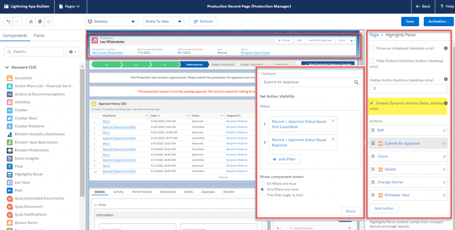Remove the Edit action with X
The image size is (455, 230).
pyautogui.click(x=444, y=131)
